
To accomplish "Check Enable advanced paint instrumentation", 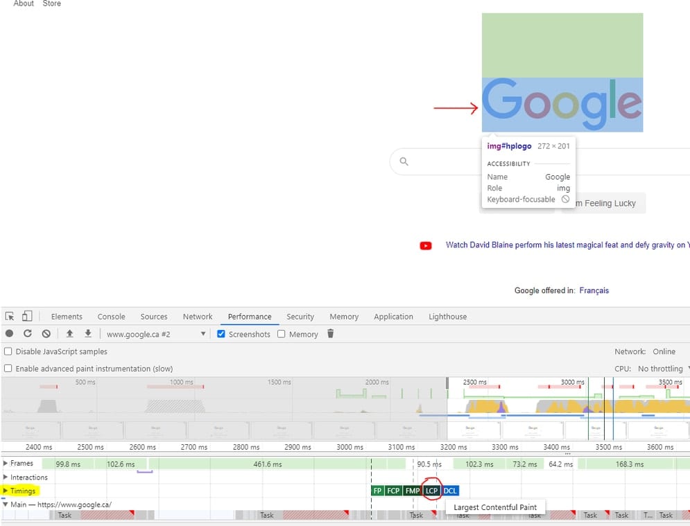I will point(8,368).
